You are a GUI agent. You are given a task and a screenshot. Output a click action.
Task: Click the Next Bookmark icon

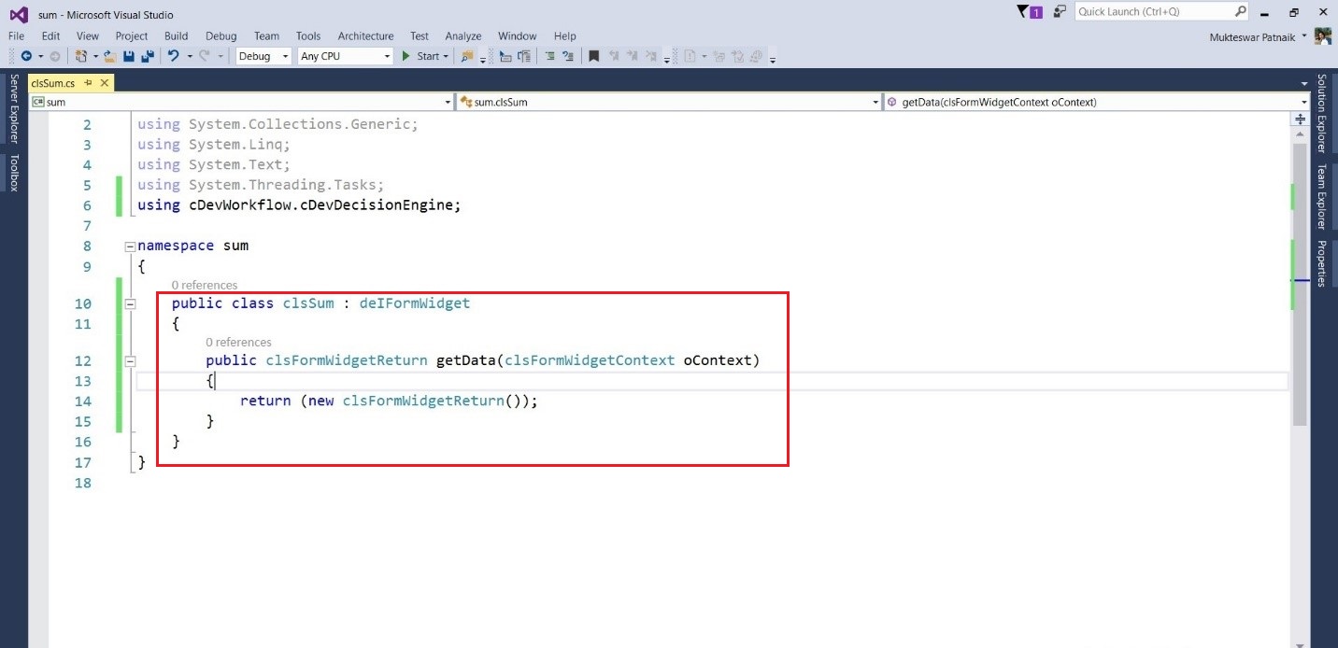633,56
